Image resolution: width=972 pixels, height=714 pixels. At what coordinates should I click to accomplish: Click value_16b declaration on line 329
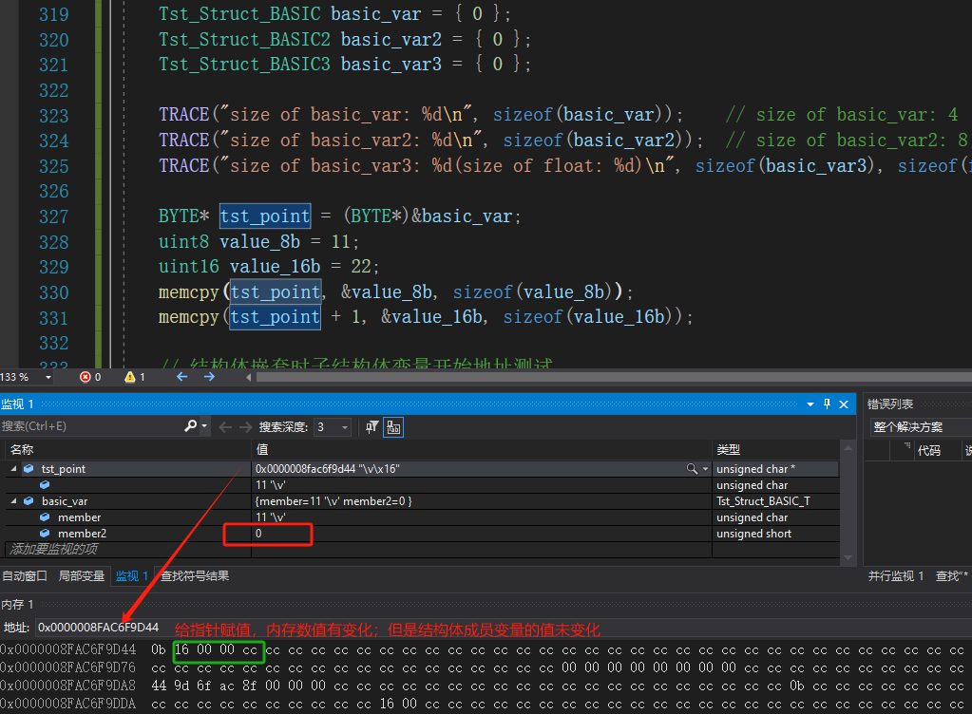click(x=276, y=266)
